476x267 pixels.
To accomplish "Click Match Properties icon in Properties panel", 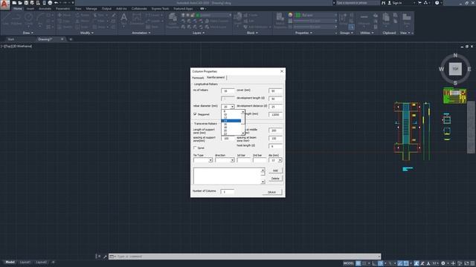I will click(x=280, y=20).
